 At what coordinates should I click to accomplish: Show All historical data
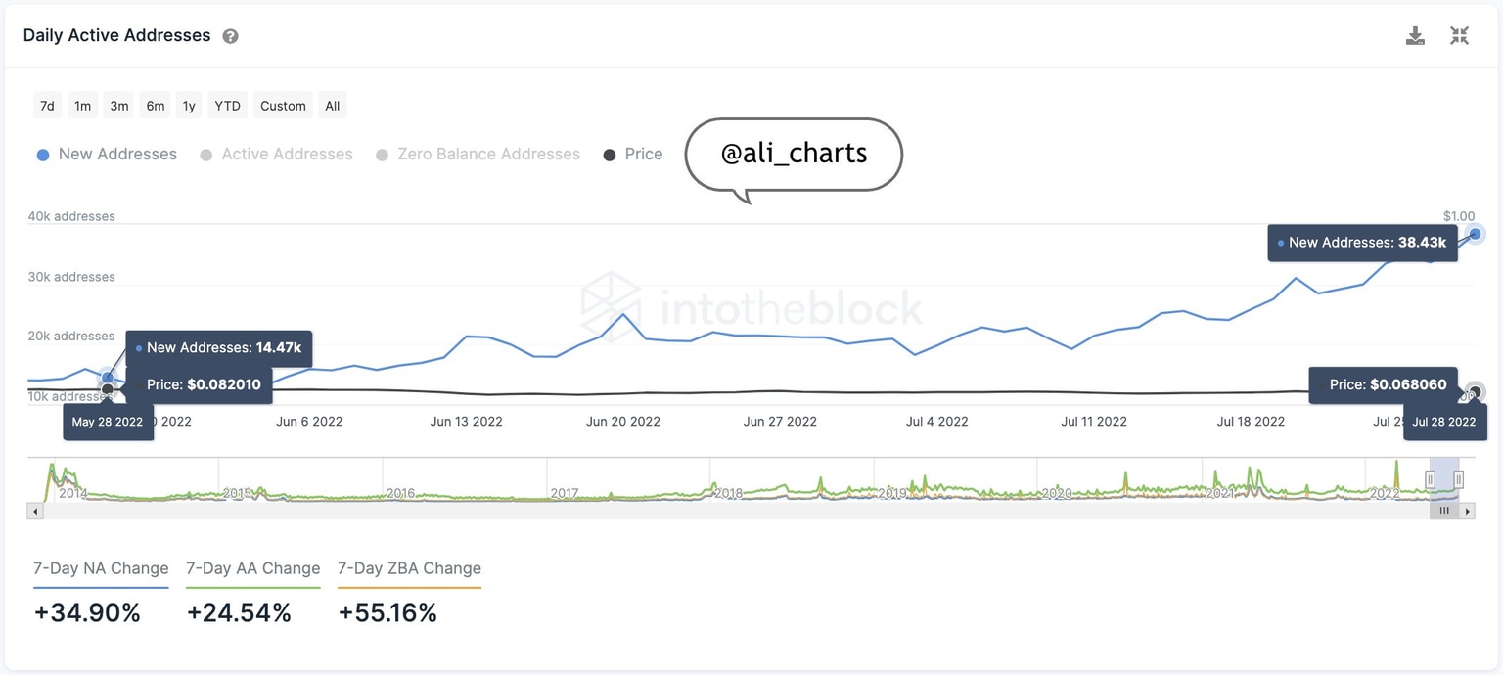coord(333,106)
